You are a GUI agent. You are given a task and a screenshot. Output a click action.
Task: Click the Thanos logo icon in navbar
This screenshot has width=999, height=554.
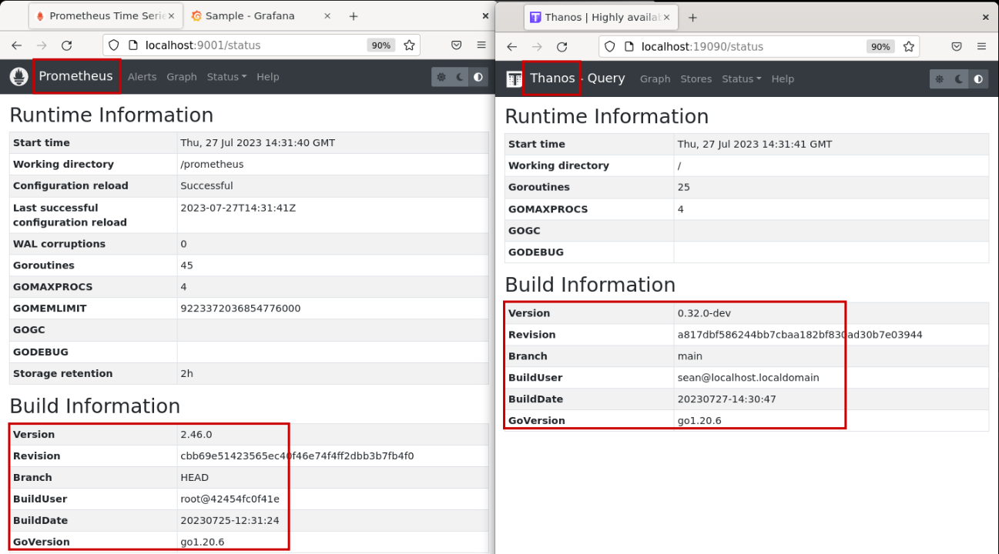[514, 79]
